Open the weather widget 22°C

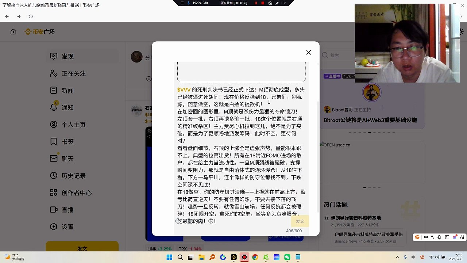tap(14, 257)
